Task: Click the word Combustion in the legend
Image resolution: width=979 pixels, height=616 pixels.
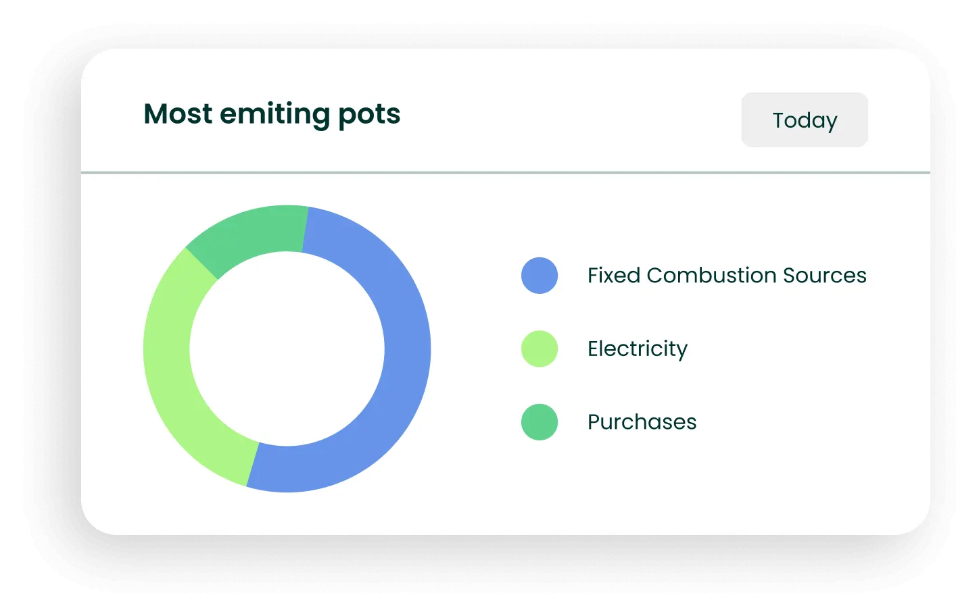Action: (x=711, y=276)
